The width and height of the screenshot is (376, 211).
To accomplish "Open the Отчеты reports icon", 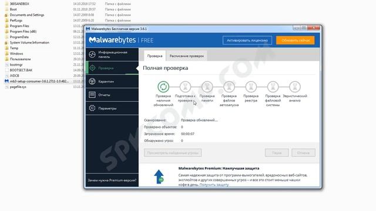I will point(92,95).
